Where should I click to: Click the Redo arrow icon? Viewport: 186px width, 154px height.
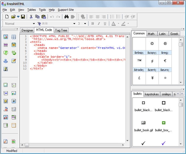(58, 17)
